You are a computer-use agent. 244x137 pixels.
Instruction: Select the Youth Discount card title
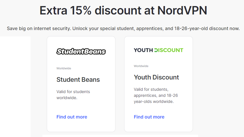point(157,77)
